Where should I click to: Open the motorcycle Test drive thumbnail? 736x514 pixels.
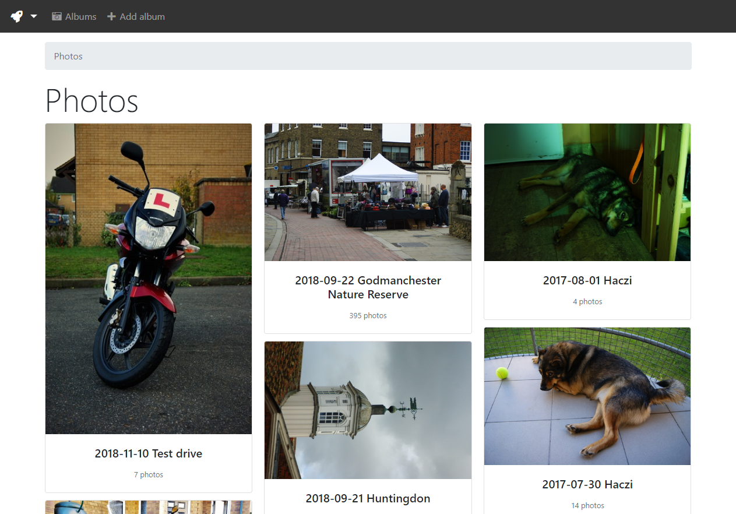(149, 279)
